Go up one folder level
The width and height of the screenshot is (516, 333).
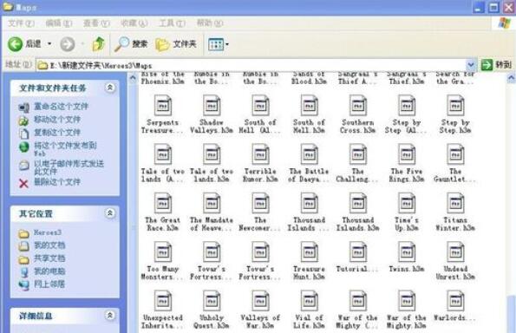98,43
